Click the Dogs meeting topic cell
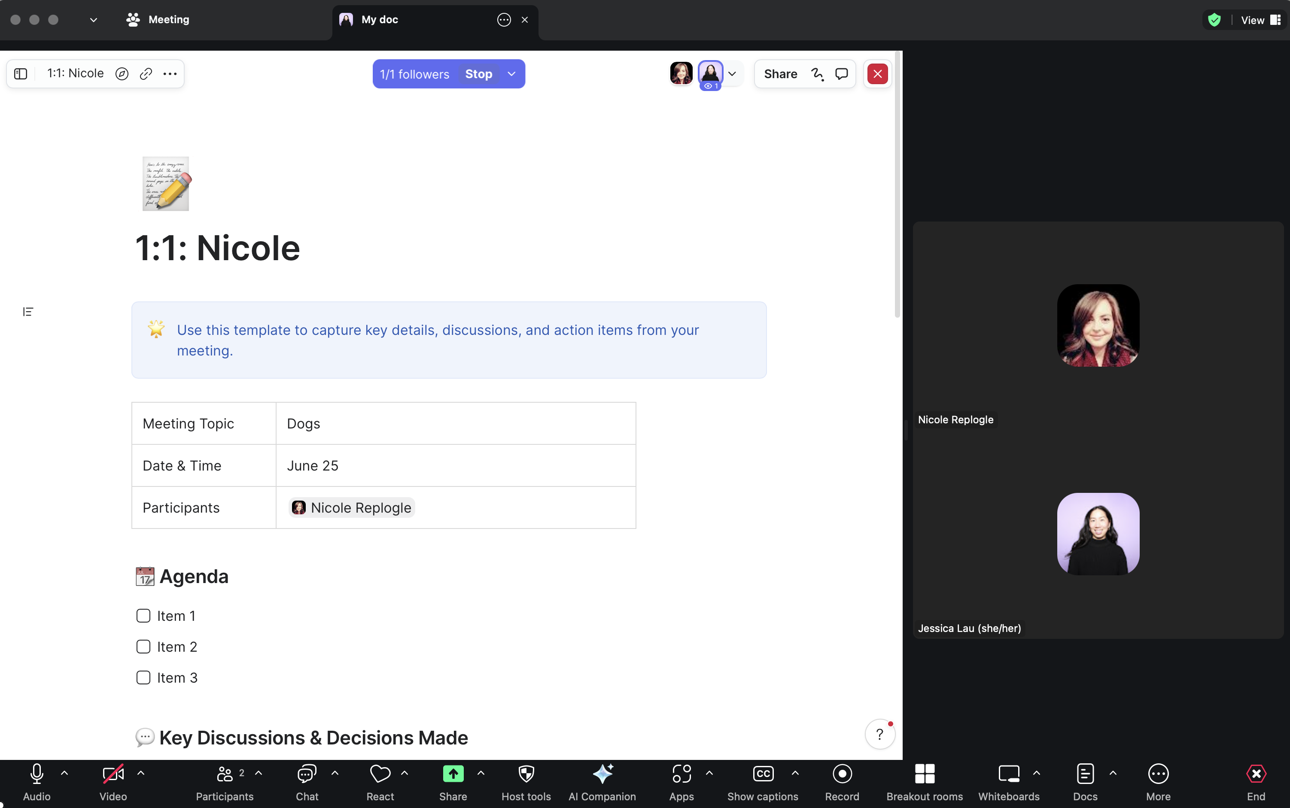Image resolution: width=1290 pixels, height=808 pixels. click(x=456, y=423)
